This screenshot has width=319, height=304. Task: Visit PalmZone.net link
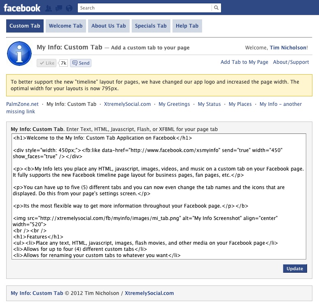point(22,104)
